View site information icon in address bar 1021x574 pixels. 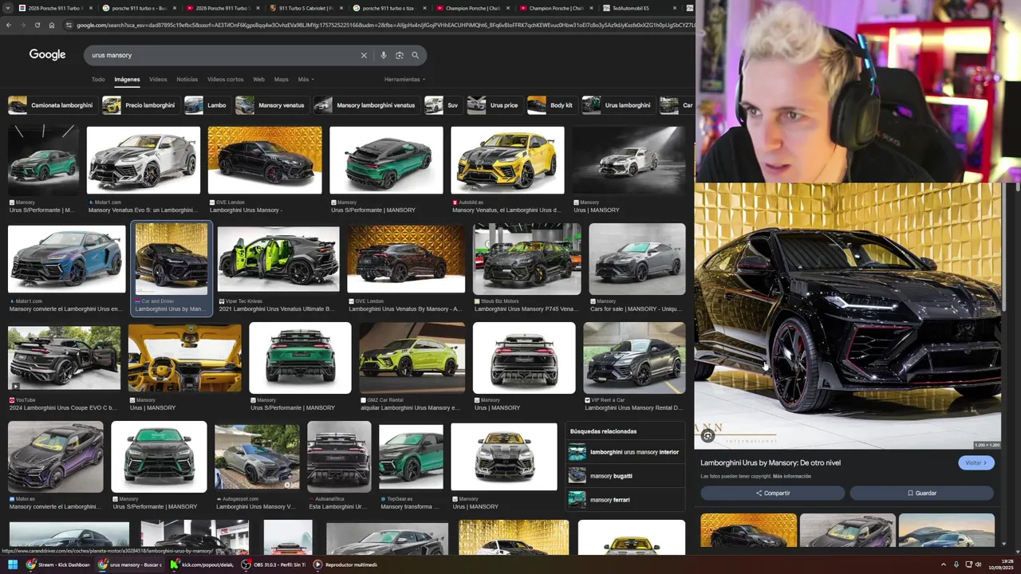[x=69, y=25]
